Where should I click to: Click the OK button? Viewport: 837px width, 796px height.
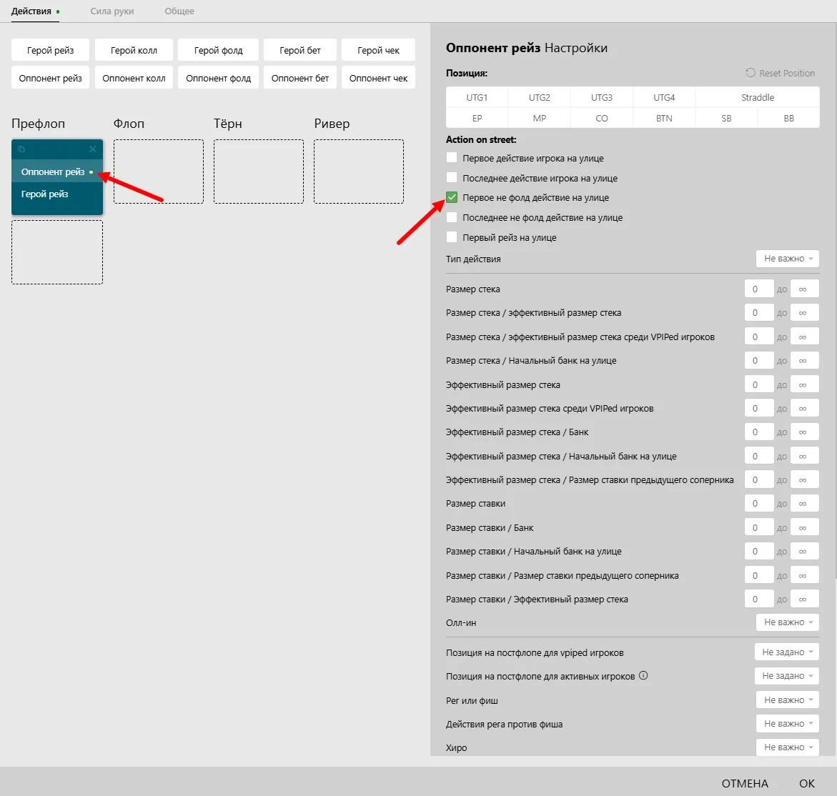[807, 783]
